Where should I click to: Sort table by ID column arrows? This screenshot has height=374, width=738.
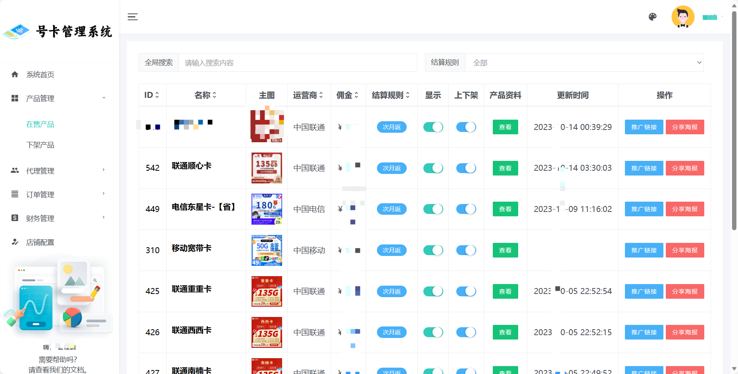click(x=157, y=95)
